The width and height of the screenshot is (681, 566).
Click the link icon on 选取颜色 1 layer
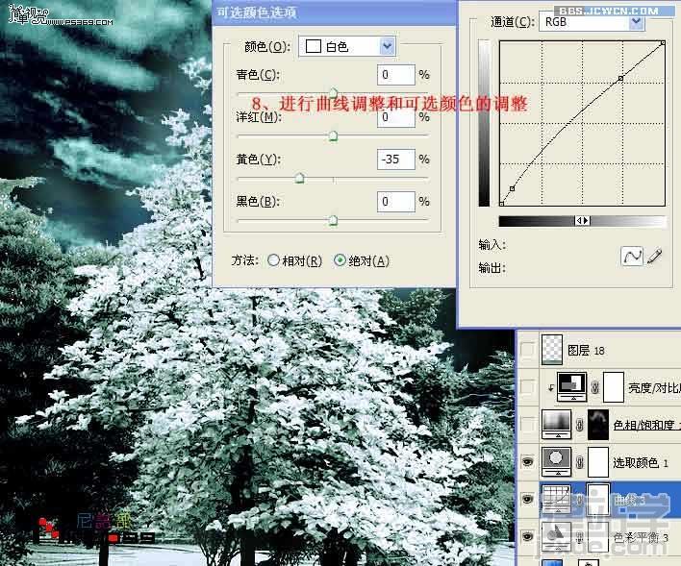[x=579, y=462]
